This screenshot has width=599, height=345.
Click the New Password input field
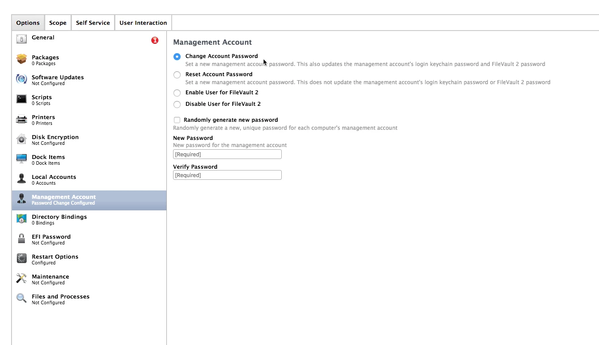[227, 154]
